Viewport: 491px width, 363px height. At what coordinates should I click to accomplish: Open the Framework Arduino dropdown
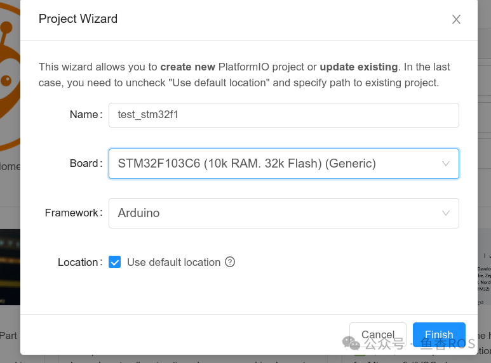tap(284, 213)
